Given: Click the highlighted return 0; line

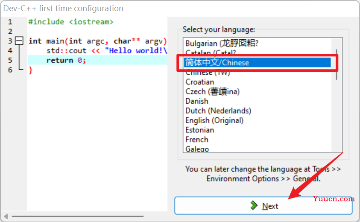Looking at the screenshot, I should tap(97, 60).
